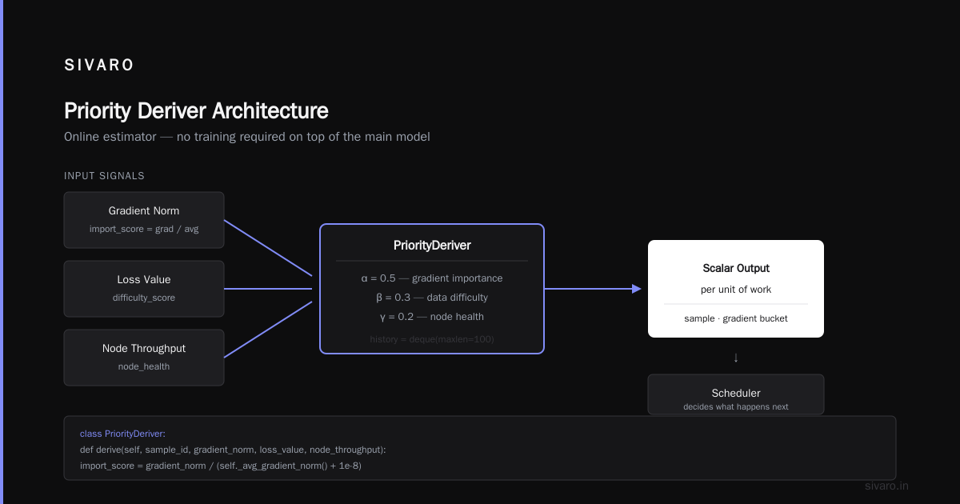The image size is (960, 504).
Task: Click the difficulty_score label
Action: click(x=144, y=298)
